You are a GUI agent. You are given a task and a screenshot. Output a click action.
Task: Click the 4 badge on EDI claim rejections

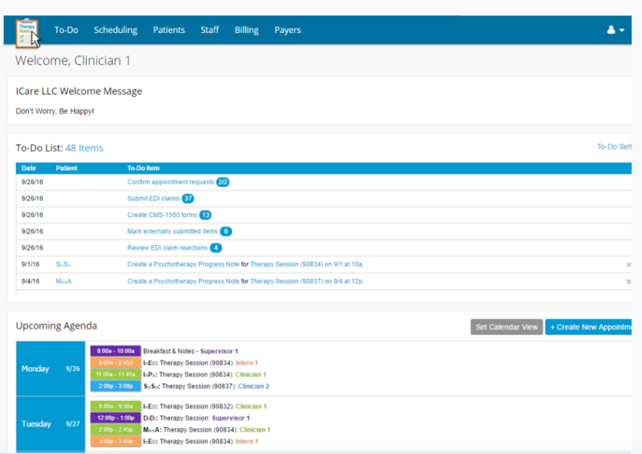(x=216, y=247)
